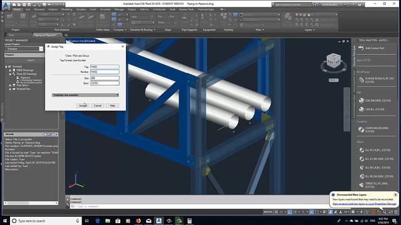
Task: Pick ELL 45 LR, BV (CS150) palette item
Action: [375, 150]
